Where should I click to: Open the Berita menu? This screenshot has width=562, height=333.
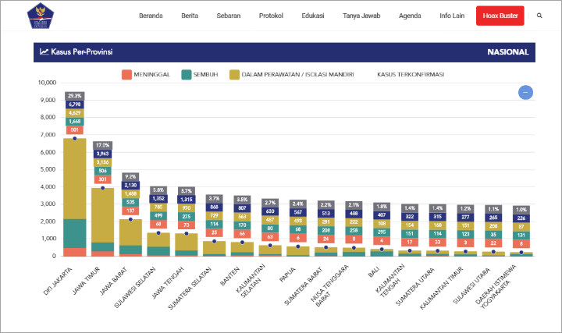pyautogui.click(x=190, y=16)
